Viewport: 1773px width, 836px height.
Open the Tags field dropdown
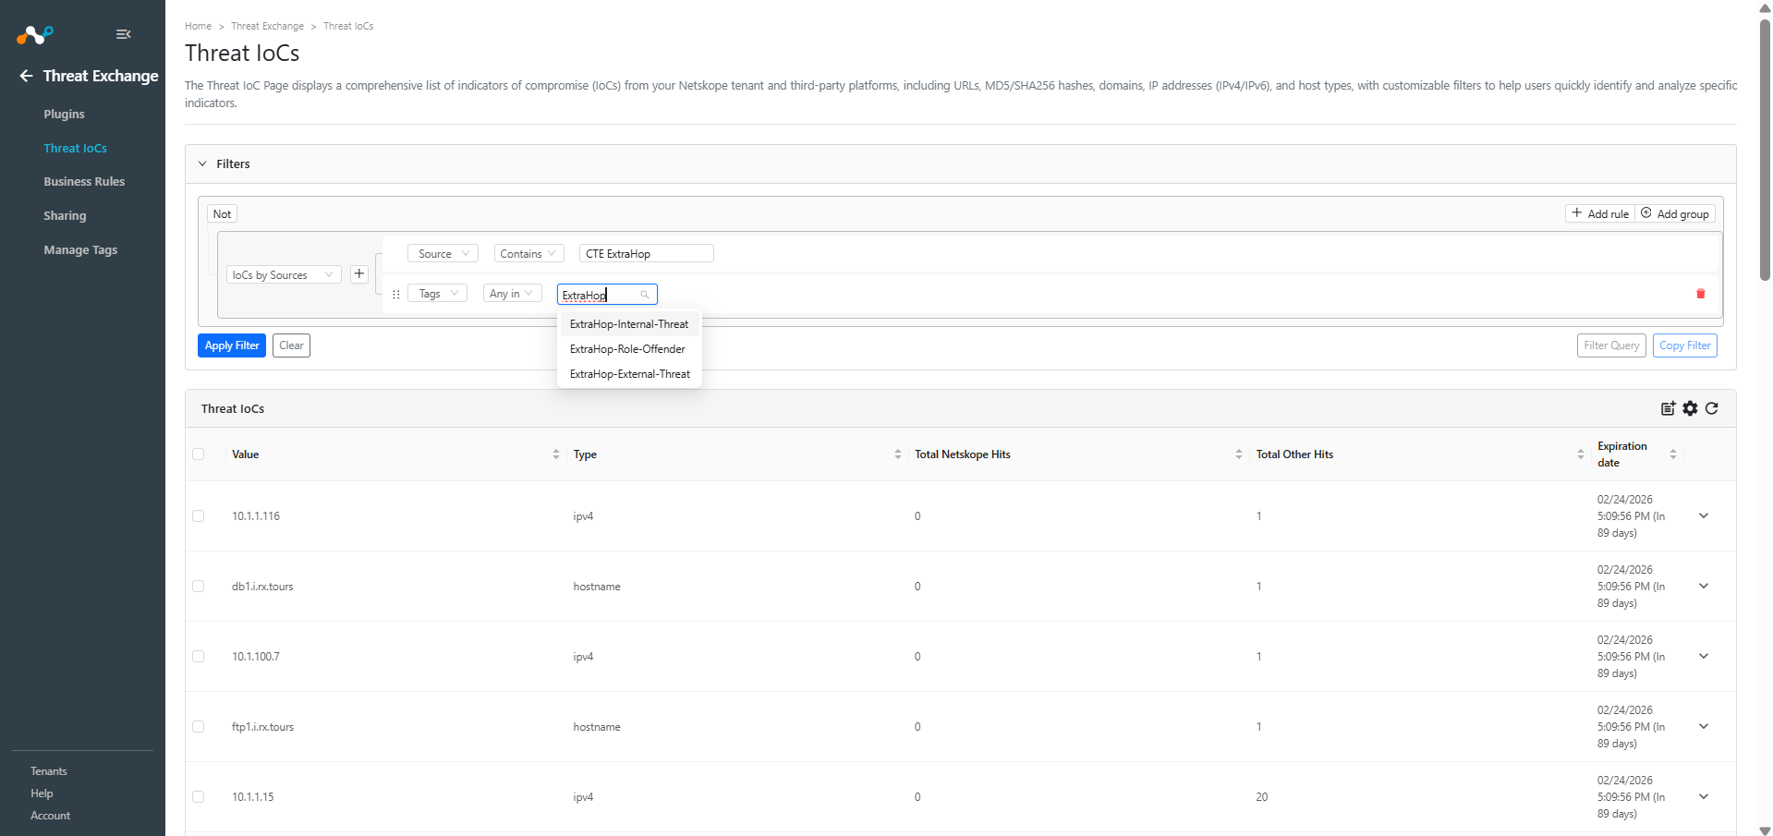point(437,294)
